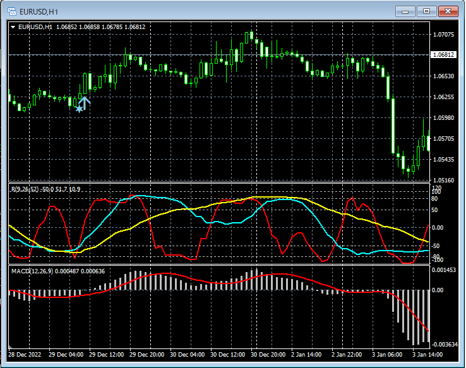Click the blue star marker on chart

(79, 109)
